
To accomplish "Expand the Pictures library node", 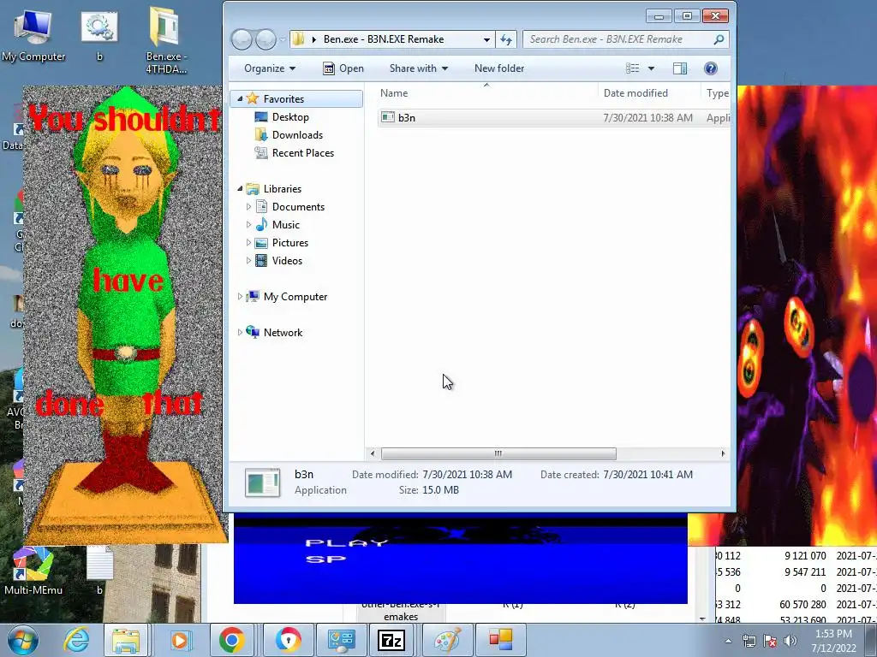I will coord(249,242).
